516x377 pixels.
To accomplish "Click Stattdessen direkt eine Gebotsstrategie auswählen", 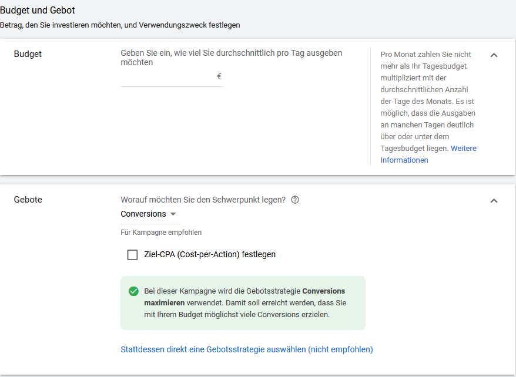I will point(247,349).
